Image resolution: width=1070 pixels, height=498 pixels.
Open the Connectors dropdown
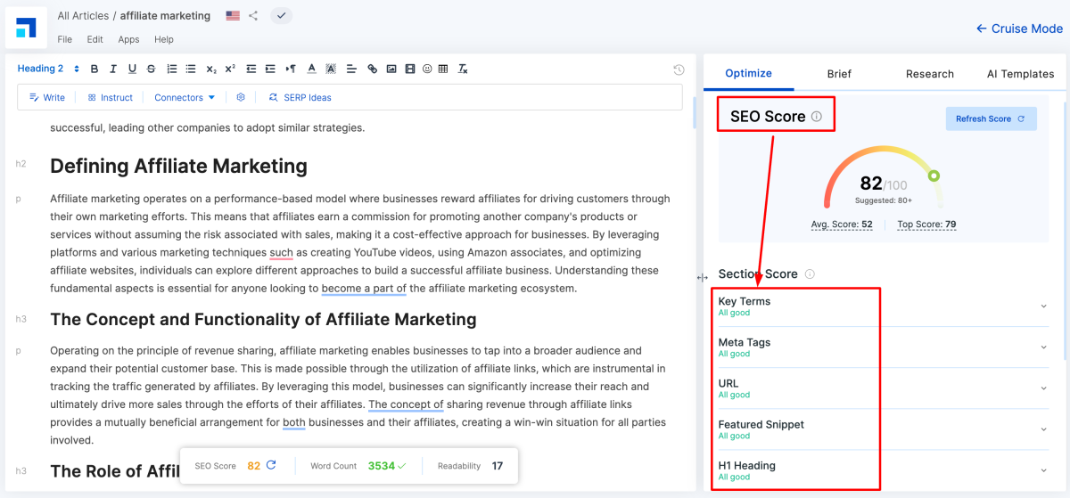pyautogui.click(x=185, y=97)
